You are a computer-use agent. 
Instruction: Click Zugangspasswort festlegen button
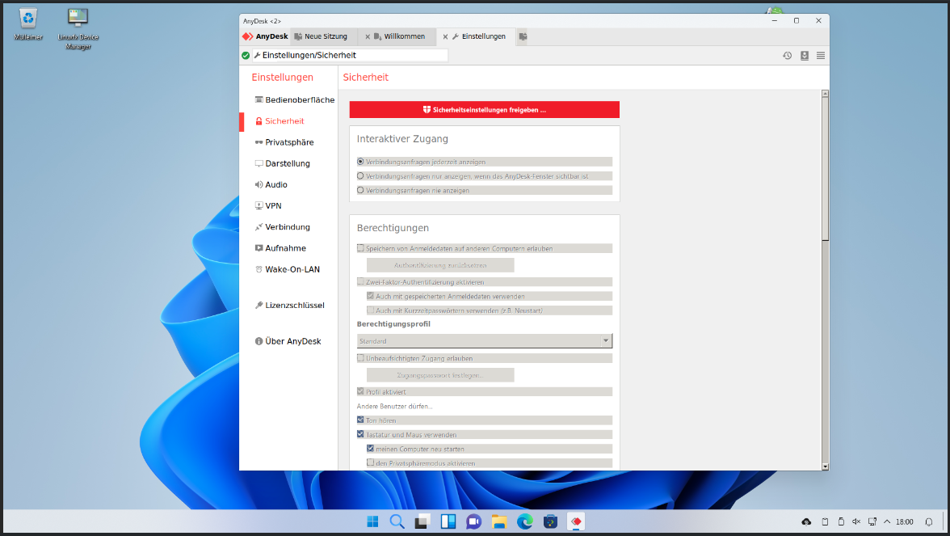(440, 375)
